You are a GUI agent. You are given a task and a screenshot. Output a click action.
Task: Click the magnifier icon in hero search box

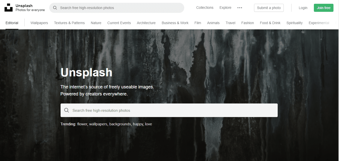click(67, 110)
